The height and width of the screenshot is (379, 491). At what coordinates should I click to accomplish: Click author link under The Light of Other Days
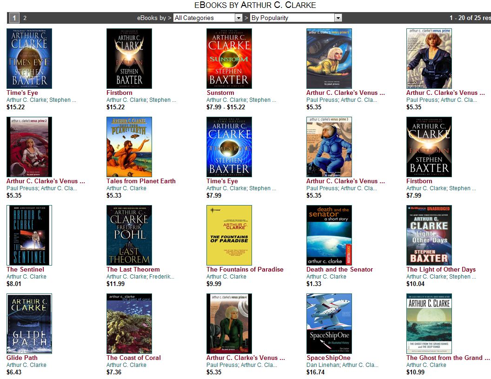pos(441,277)
